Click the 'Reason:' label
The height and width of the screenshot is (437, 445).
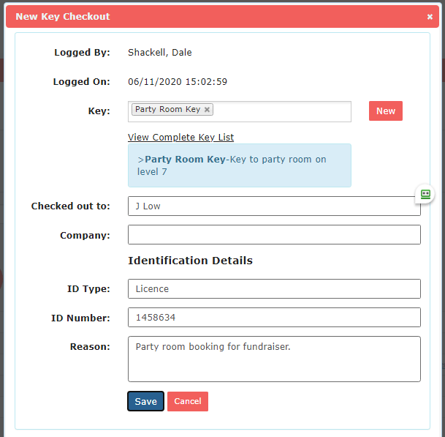90,346
